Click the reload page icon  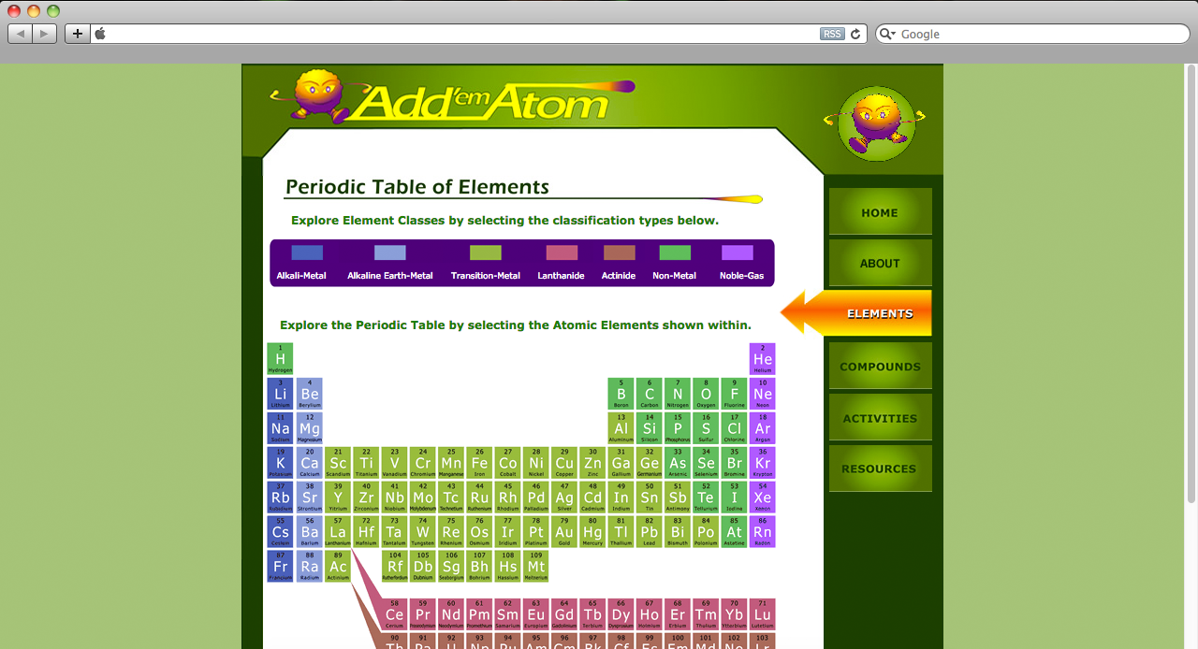[855, 34]
